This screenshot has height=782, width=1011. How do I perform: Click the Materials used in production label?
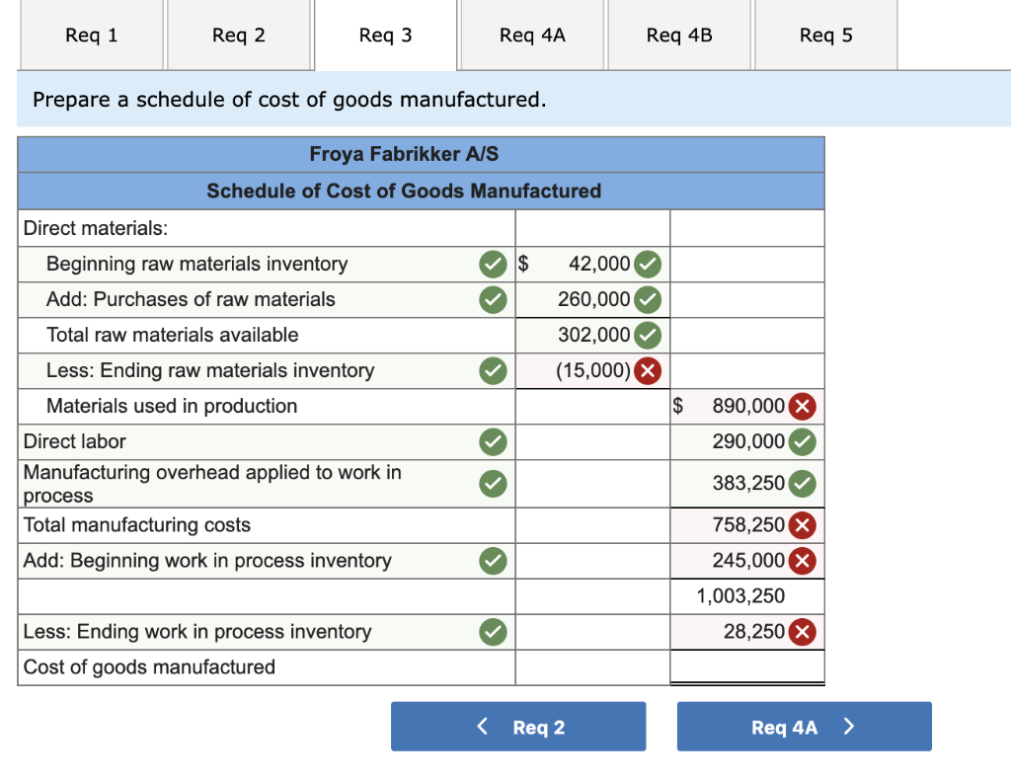coord(172,406)
